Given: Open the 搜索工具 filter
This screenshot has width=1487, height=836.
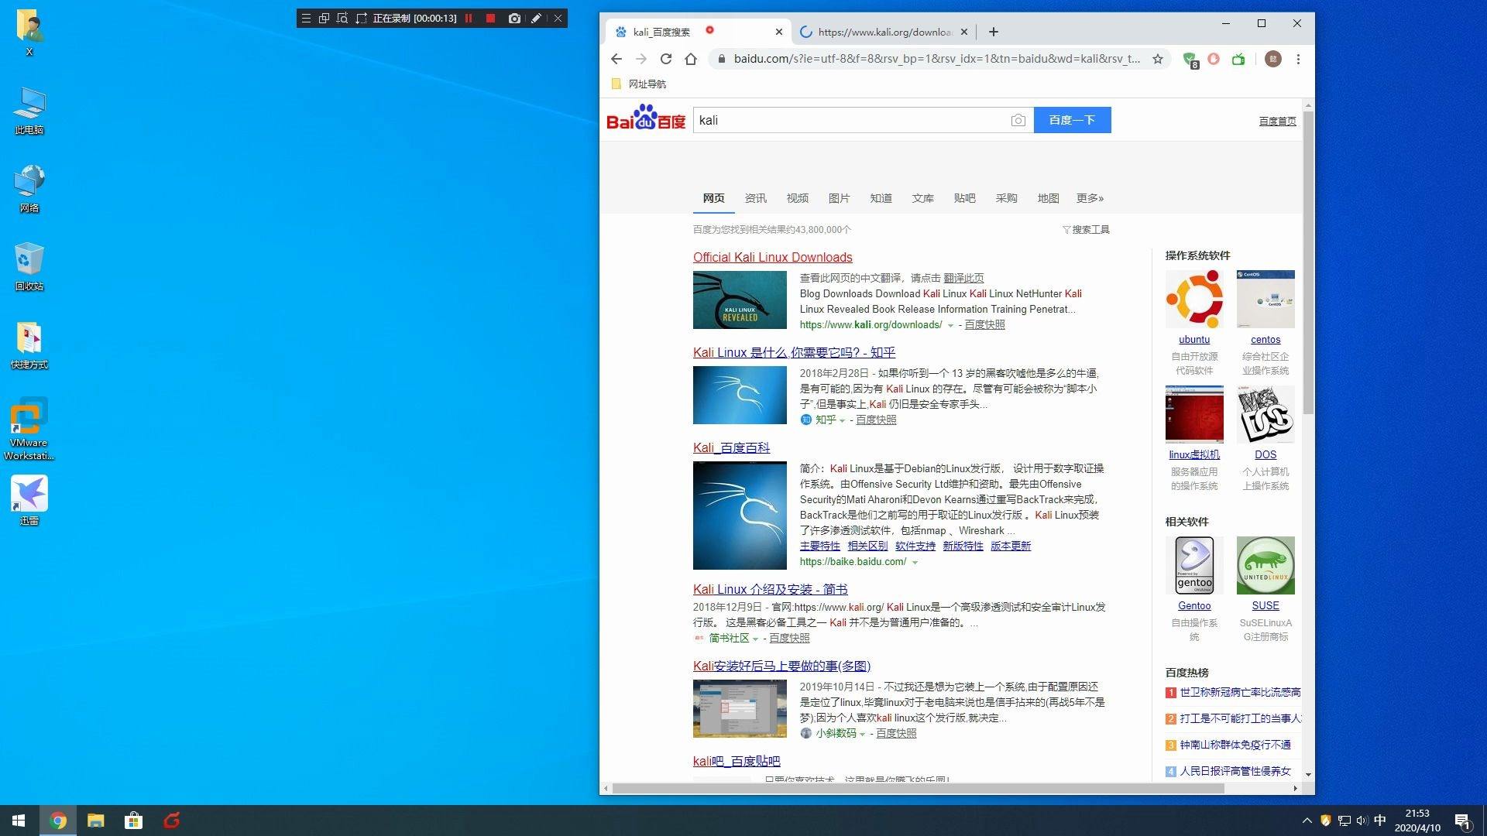Looking at the screenshot, I should [x=1086, y=229].
